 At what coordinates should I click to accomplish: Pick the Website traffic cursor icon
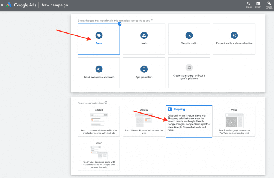(189, 35)
